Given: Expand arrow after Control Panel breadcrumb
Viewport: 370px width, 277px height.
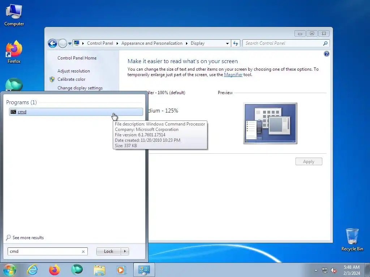Looking at the screenshot, I should point(117,43).
